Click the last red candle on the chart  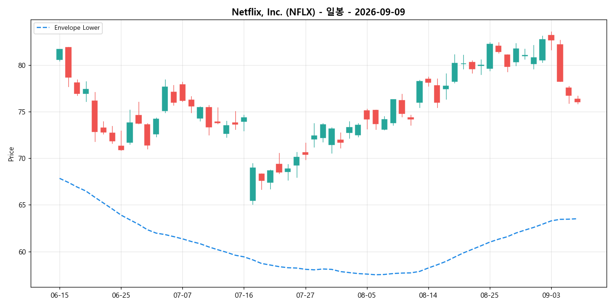click(577, 100)
